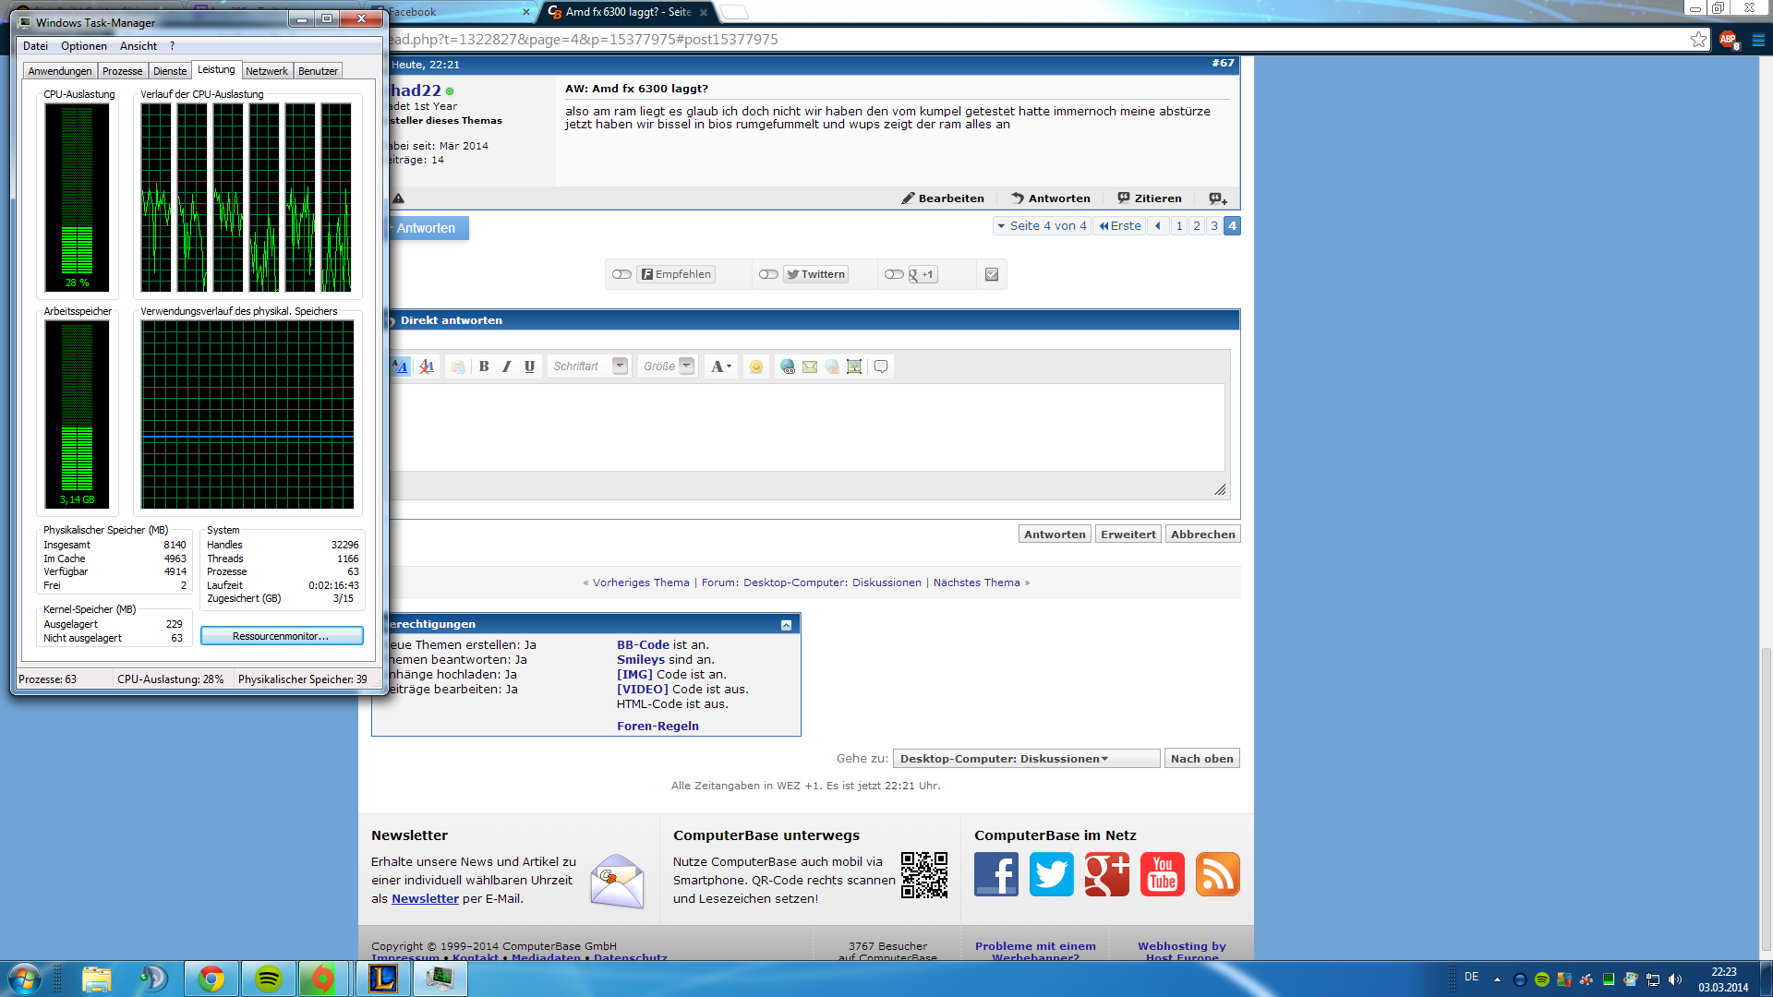Click the checkbox next to share buttons
Viewport: 1773px width, 997px height.
coord(992,274)
